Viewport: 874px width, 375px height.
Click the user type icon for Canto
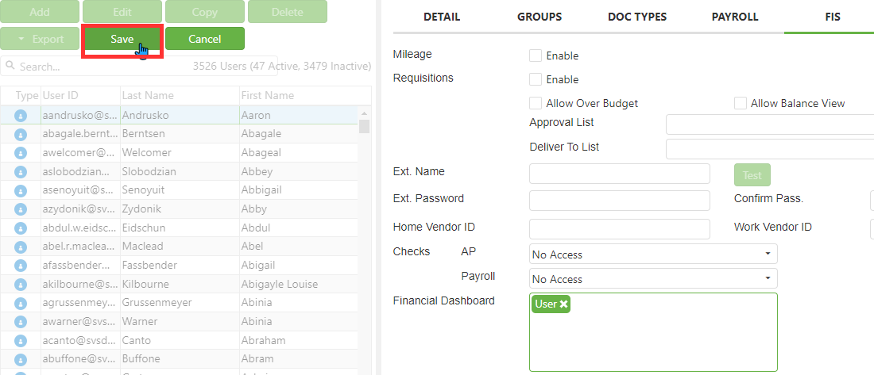point(21,340)
